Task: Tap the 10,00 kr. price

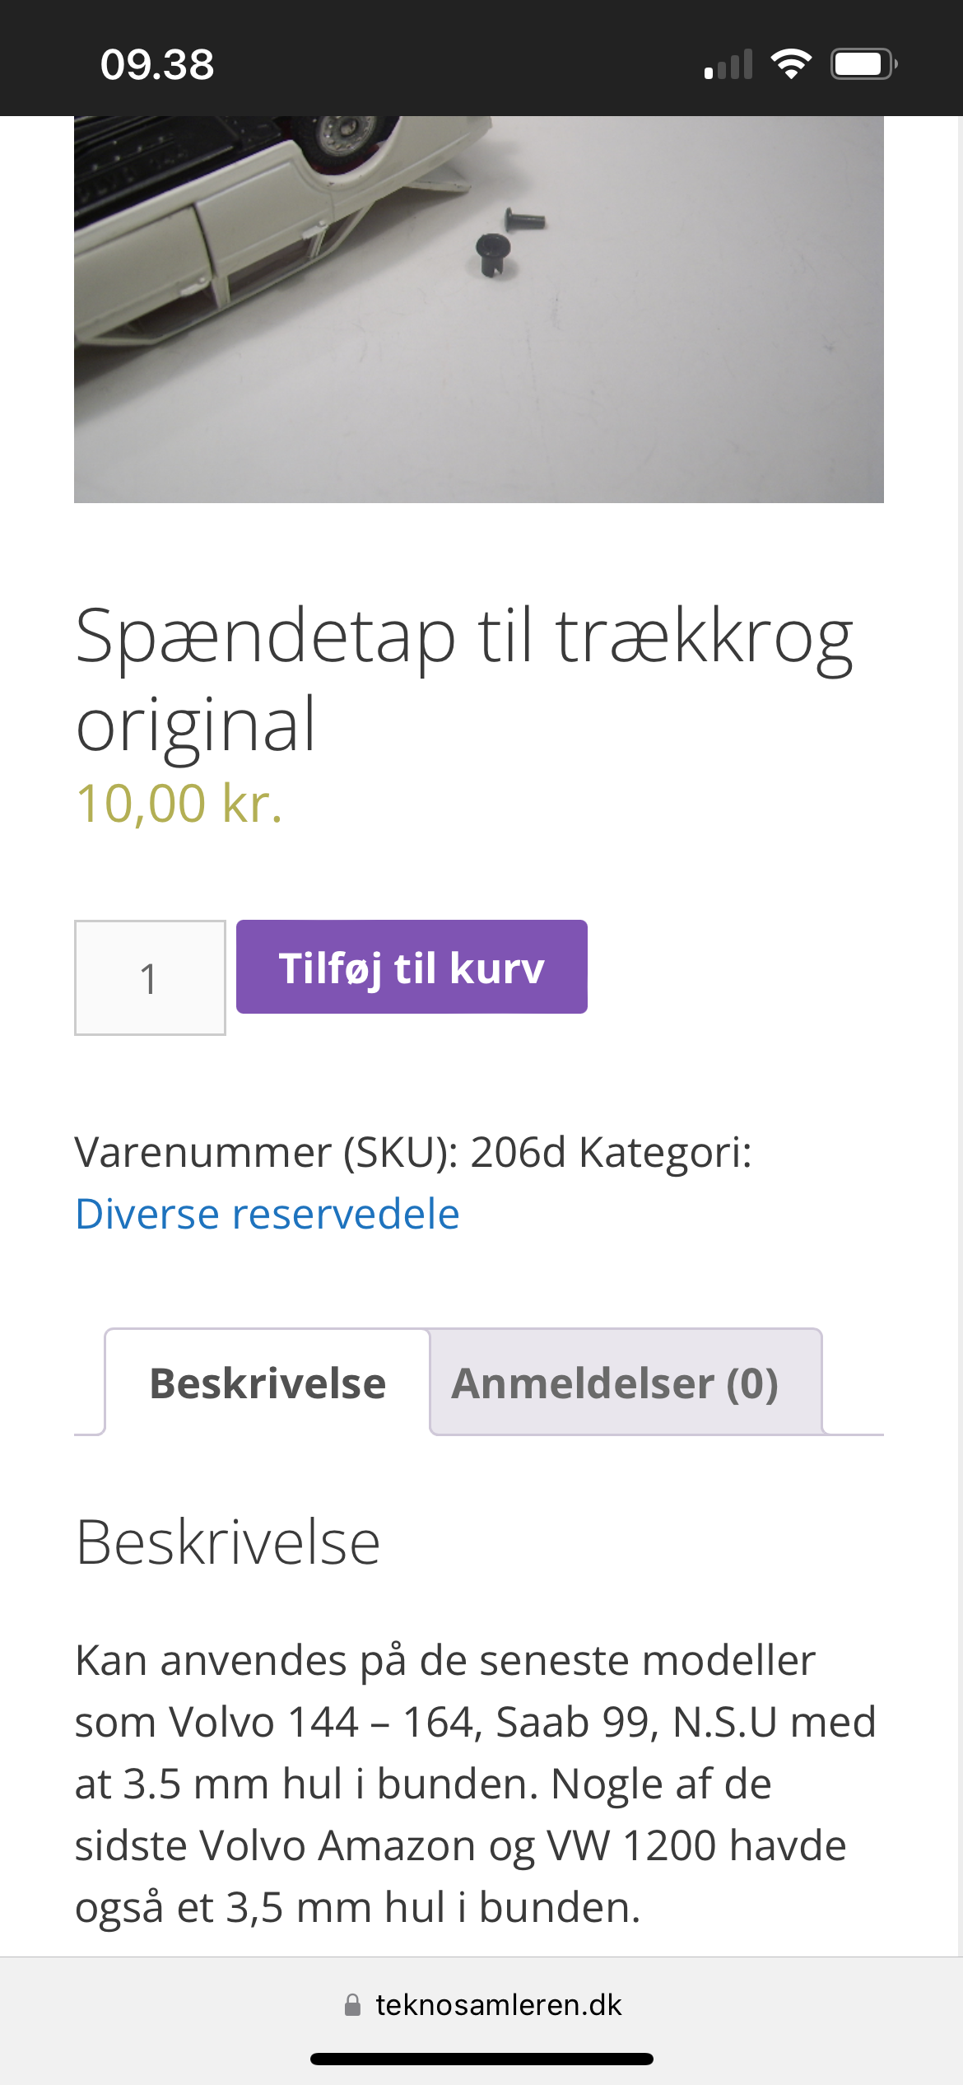Action: click(179, 803)
